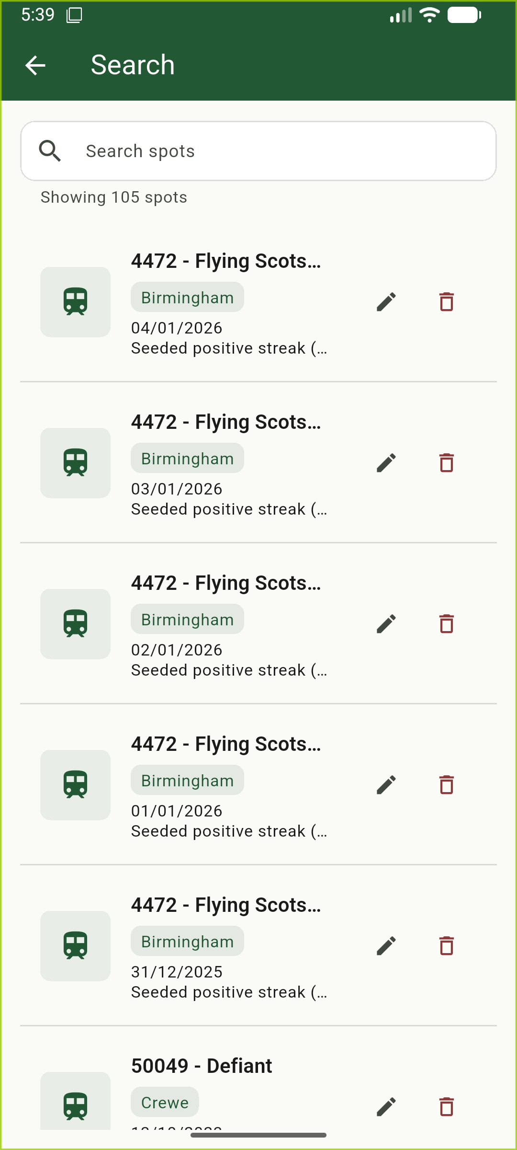Delete the 02/01/2026 Flying Scotsman spot
Image resolution: width=517 pixels, height=1150 pixels.
point(446,624)
